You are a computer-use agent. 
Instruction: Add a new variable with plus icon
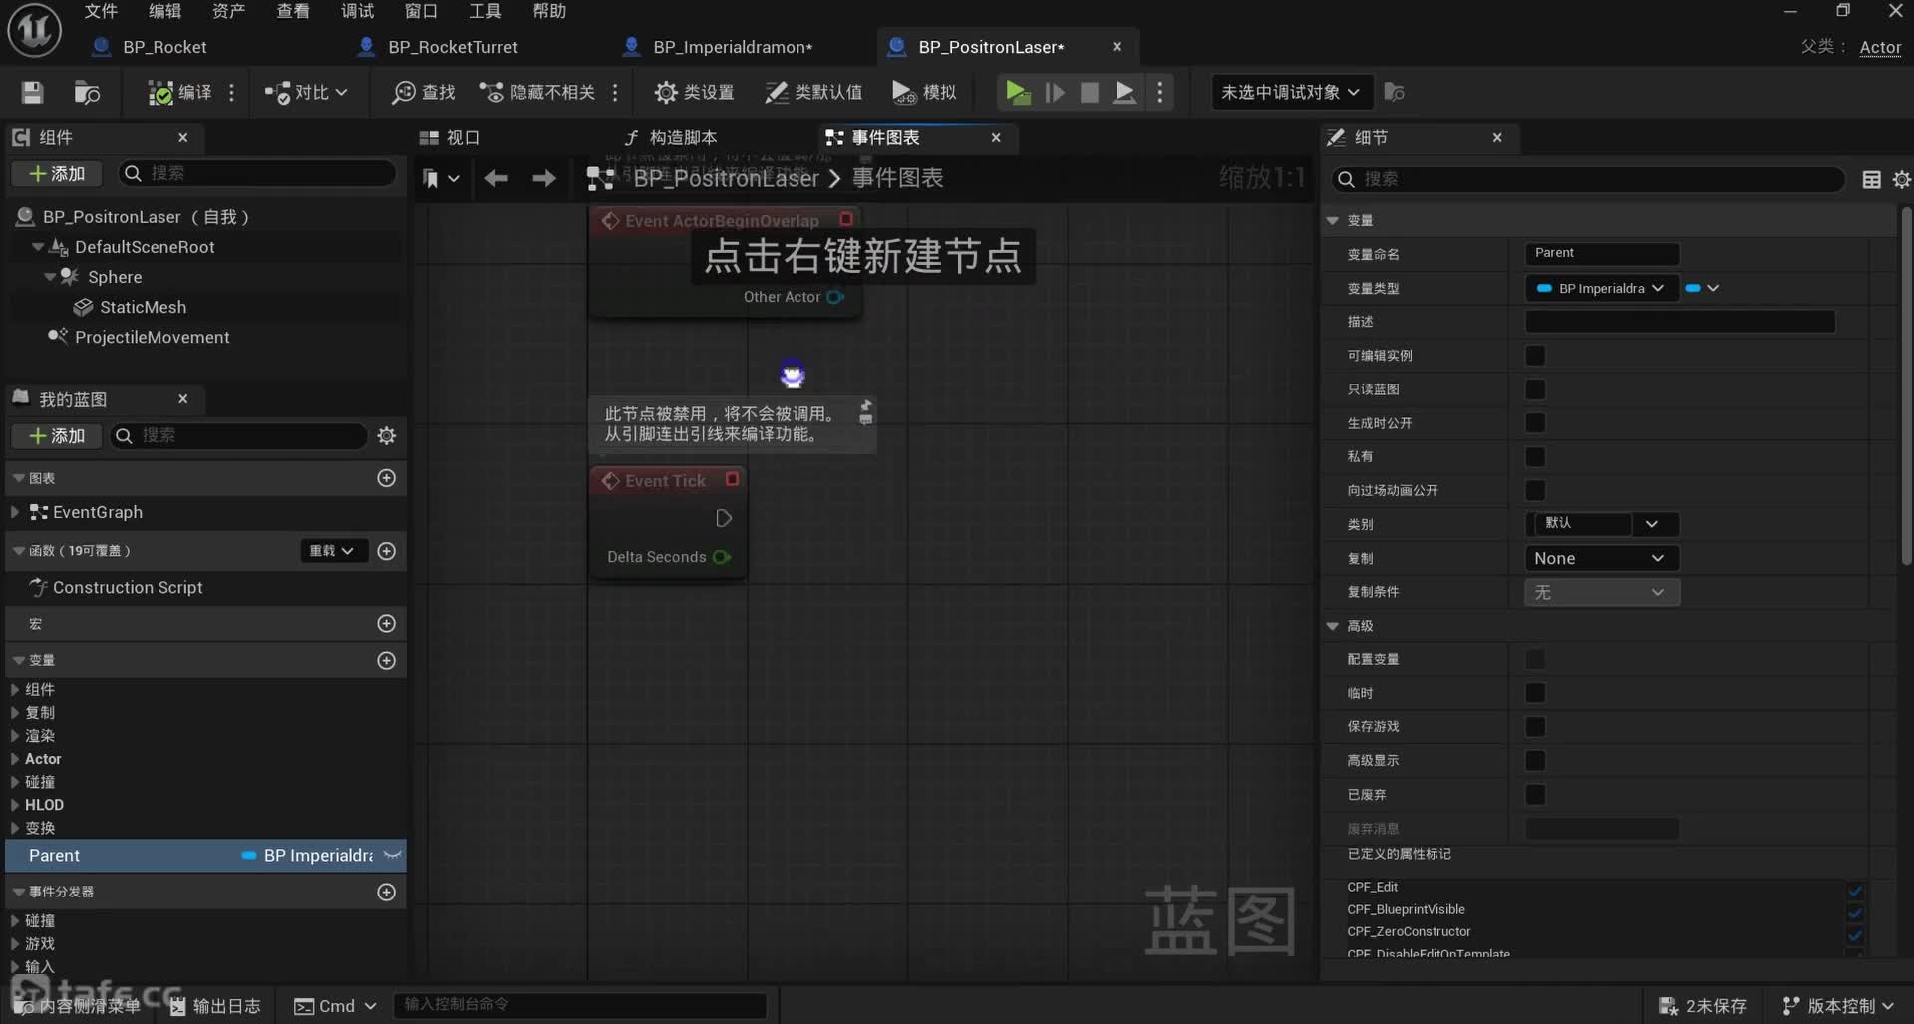[x=386, y=661]
